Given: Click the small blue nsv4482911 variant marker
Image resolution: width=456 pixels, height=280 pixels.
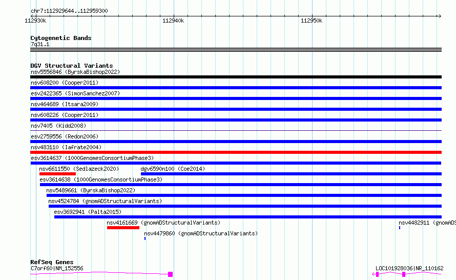Looking at the screenshot, I should pyautogui.click(x=400, y=228).
